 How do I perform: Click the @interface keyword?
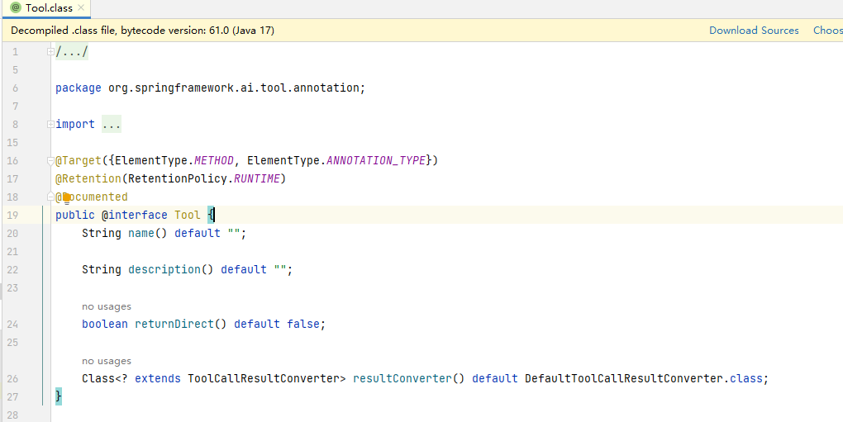tap(135, 216)
